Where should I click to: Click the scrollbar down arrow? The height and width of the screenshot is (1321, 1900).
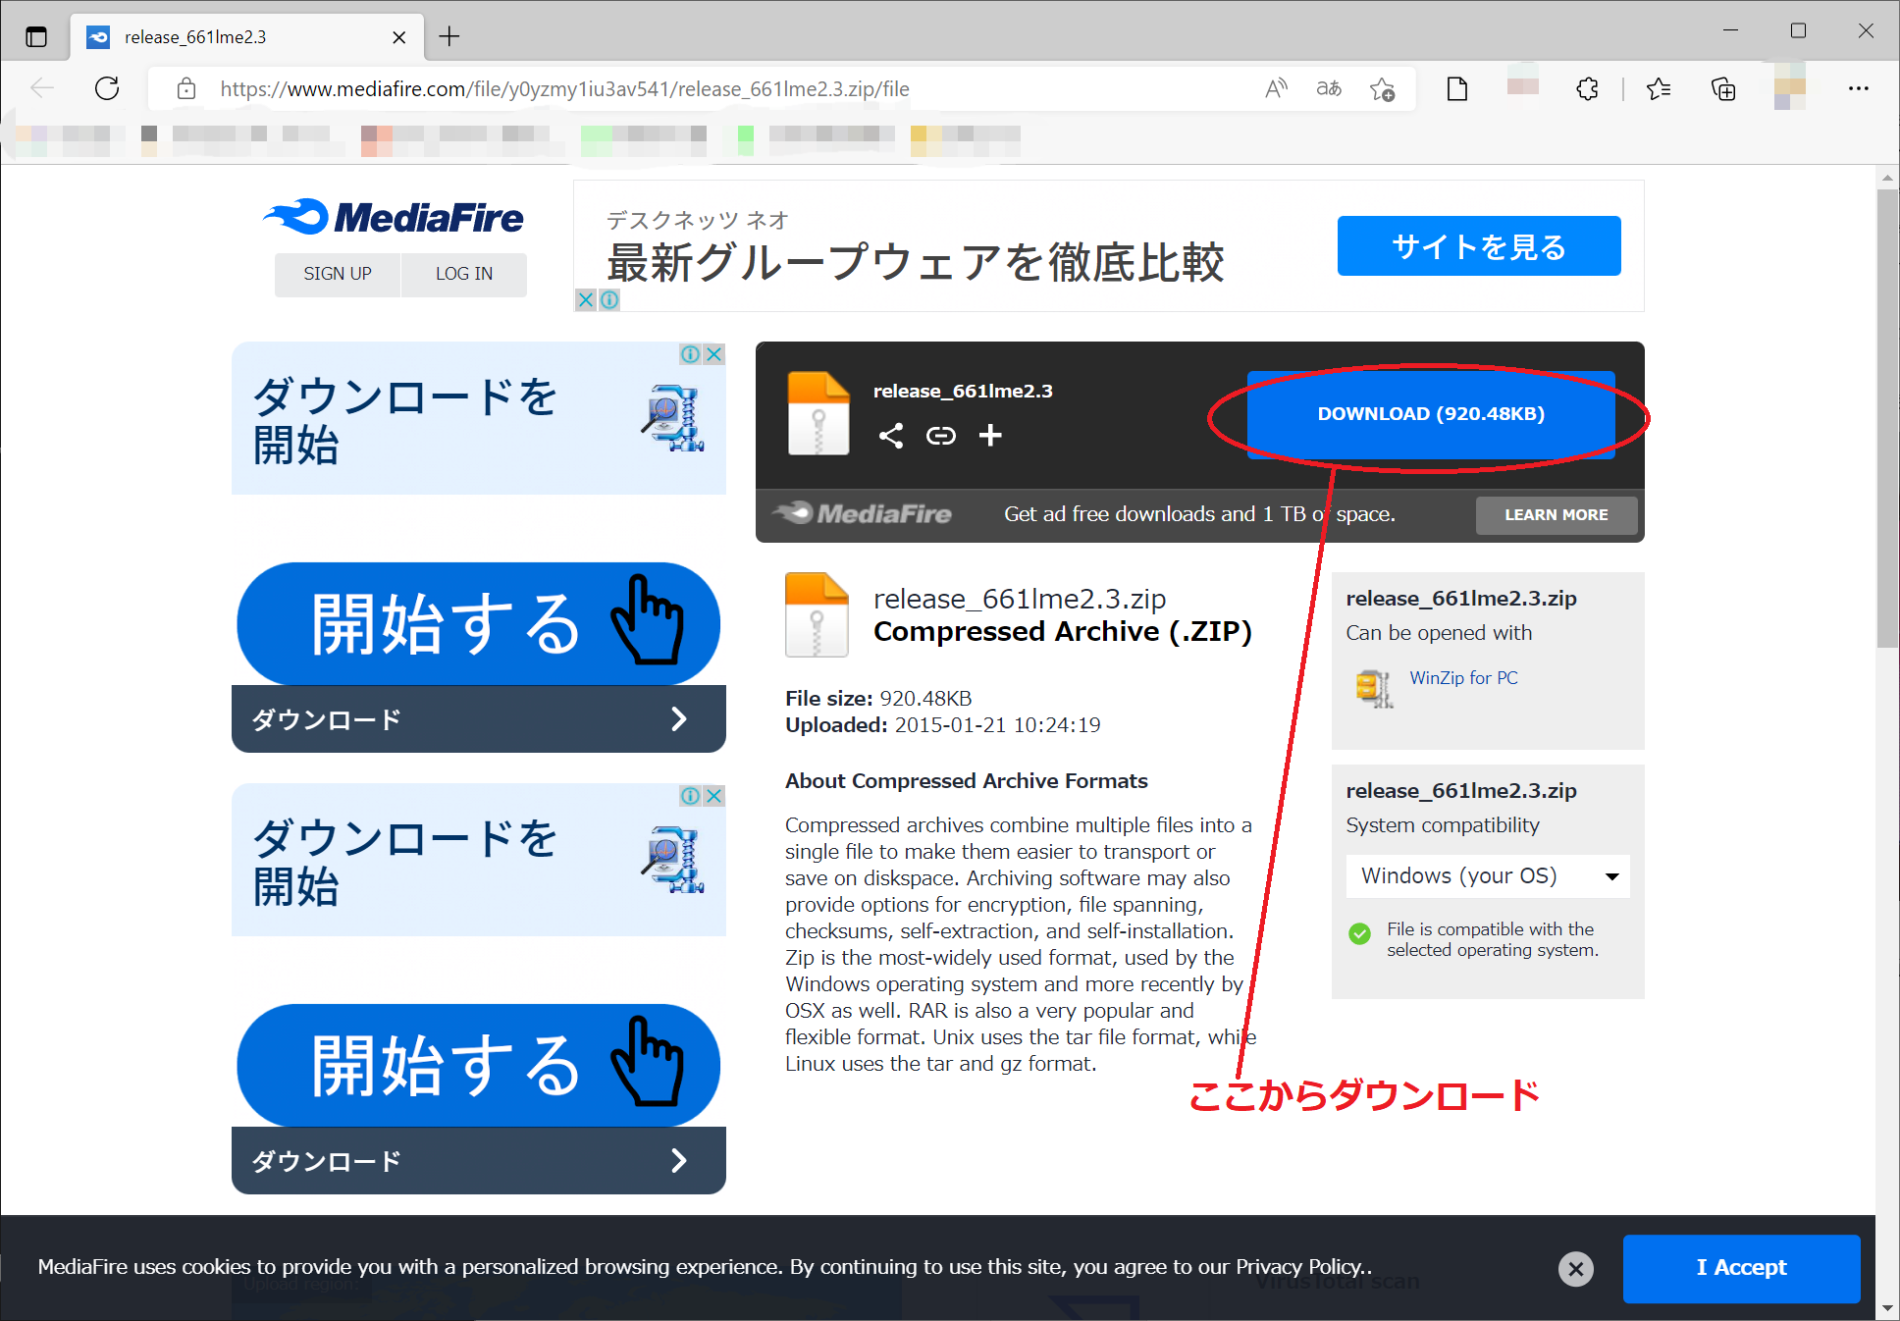(1887, 1309)
